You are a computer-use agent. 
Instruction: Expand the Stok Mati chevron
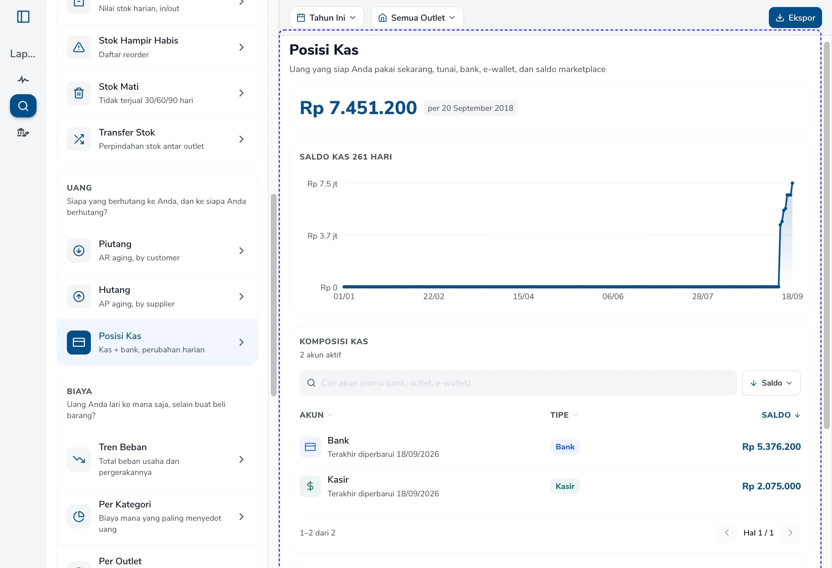pos(242,93)
